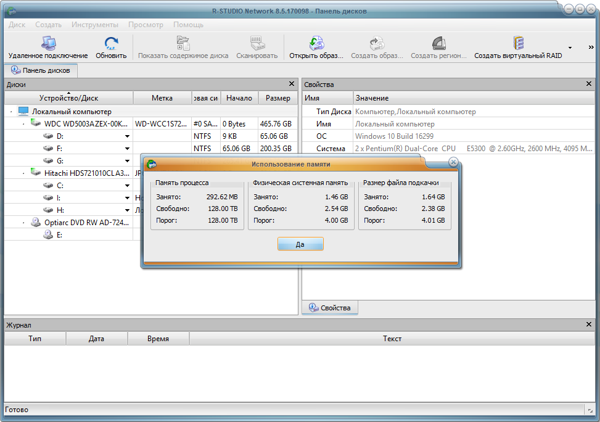Click the WDC WD5003AZEX hard drive icon
Screen dimensions: 600x422
click(36, 123)
